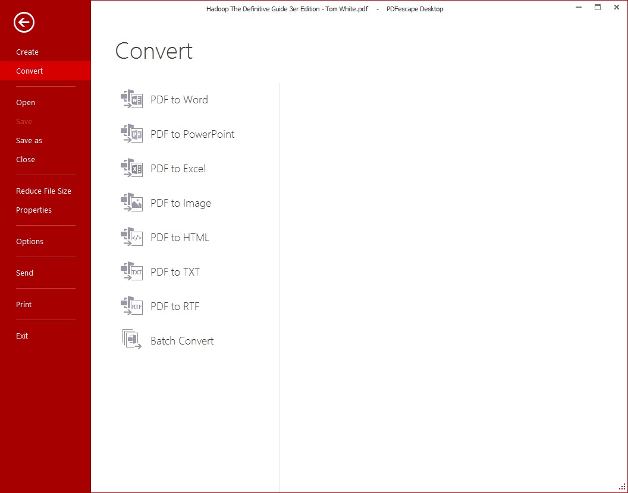Viewport: 628px width, 493px height.
Task: Click the PDF to TXT icon
Action: point(132,271)
